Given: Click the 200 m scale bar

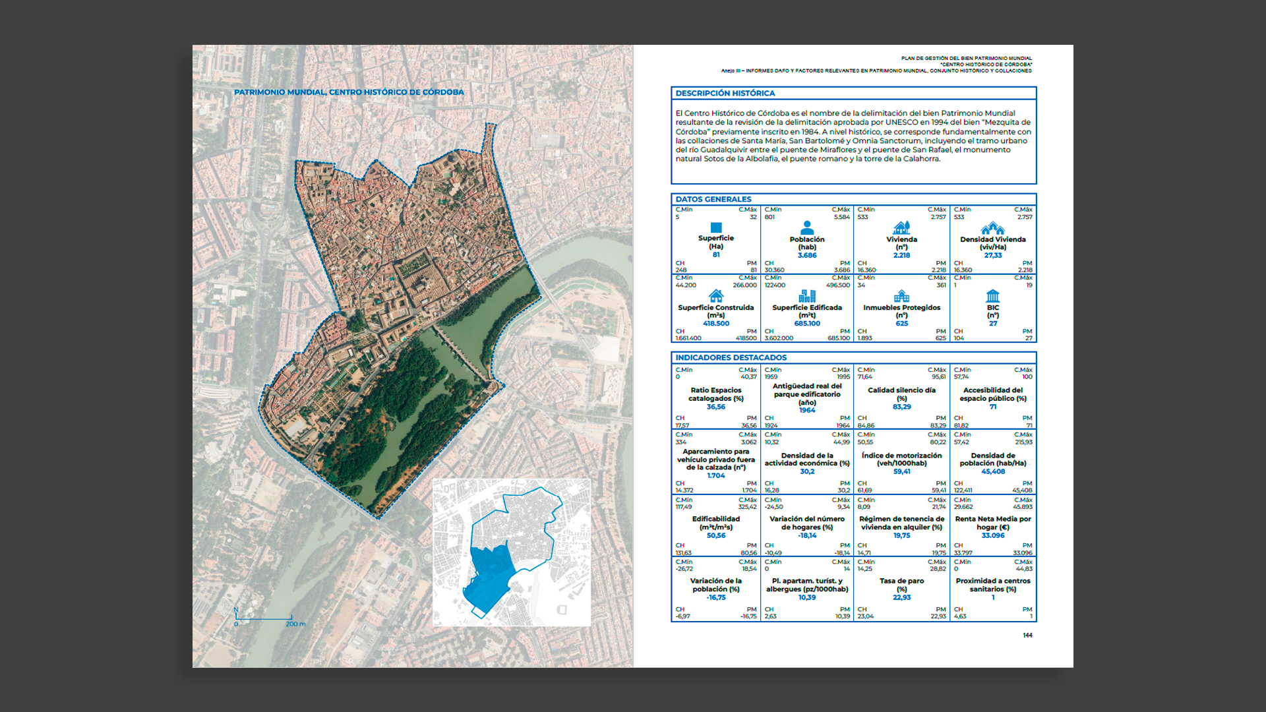Looking at the screenshot, I should tap(264, 618).
